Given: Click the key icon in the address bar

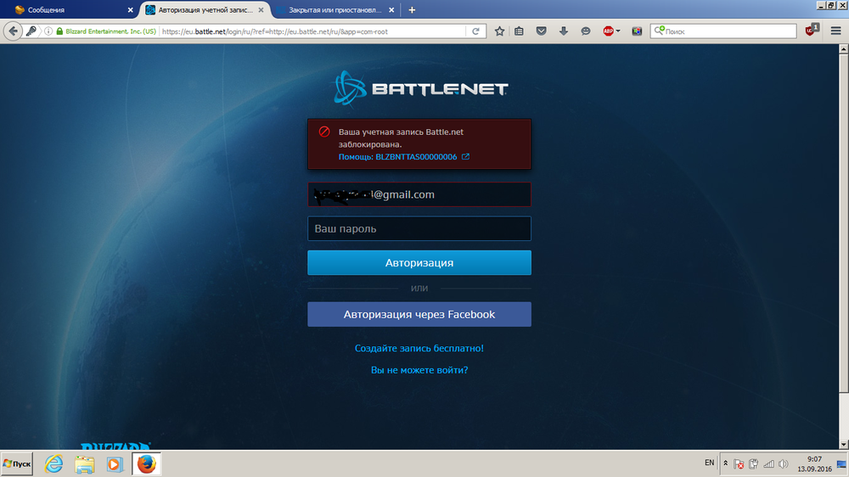Looking at the screenshot, I should pos(31,31).
